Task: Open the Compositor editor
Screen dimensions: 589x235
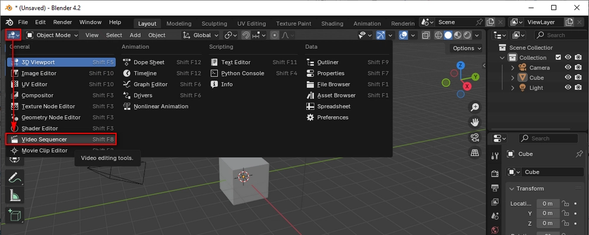Action: [62, 95]
